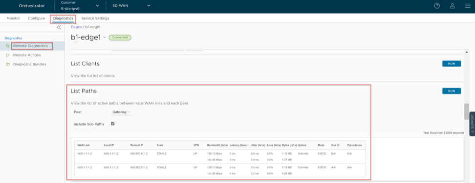The width and height of the screenshot is (475, 183).
Task: Open the SUPPORT side tab
Action: click(472, 124)
